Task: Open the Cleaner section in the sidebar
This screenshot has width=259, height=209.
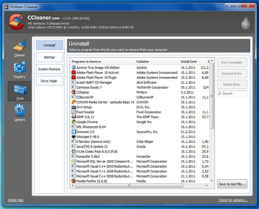Action: click(19, 48)
